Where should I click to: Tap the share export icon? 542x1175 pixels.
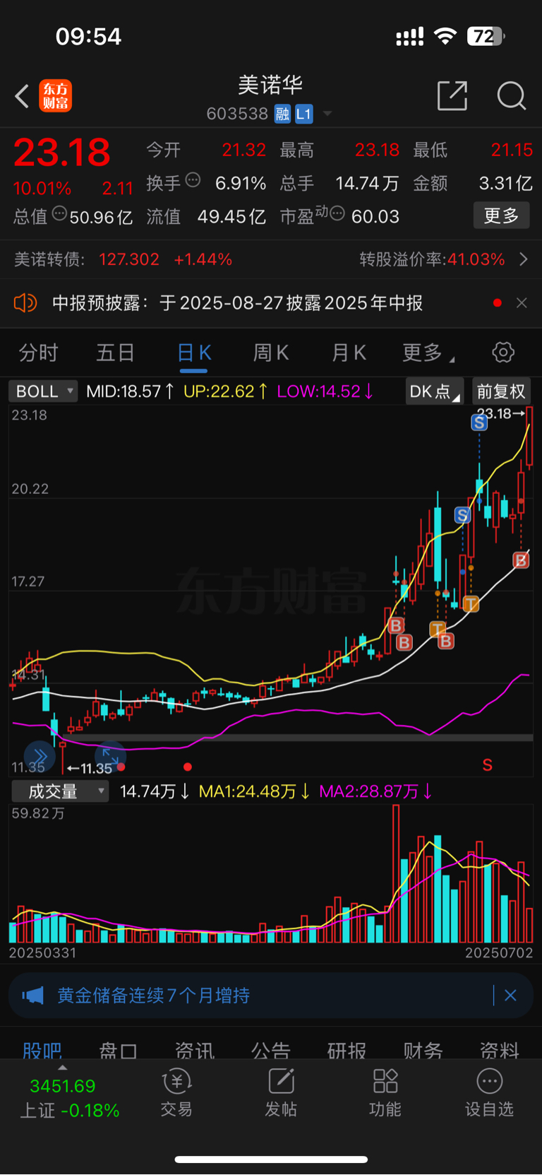452,95
